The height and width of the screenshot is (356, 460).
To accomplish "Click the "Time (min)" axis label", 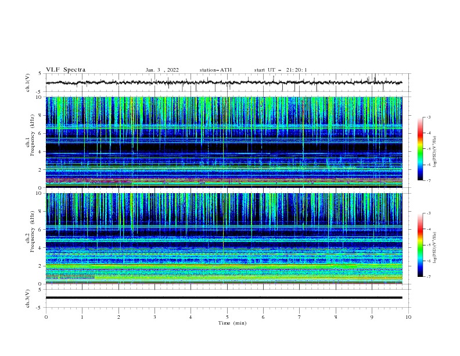I will coord(232,323).
